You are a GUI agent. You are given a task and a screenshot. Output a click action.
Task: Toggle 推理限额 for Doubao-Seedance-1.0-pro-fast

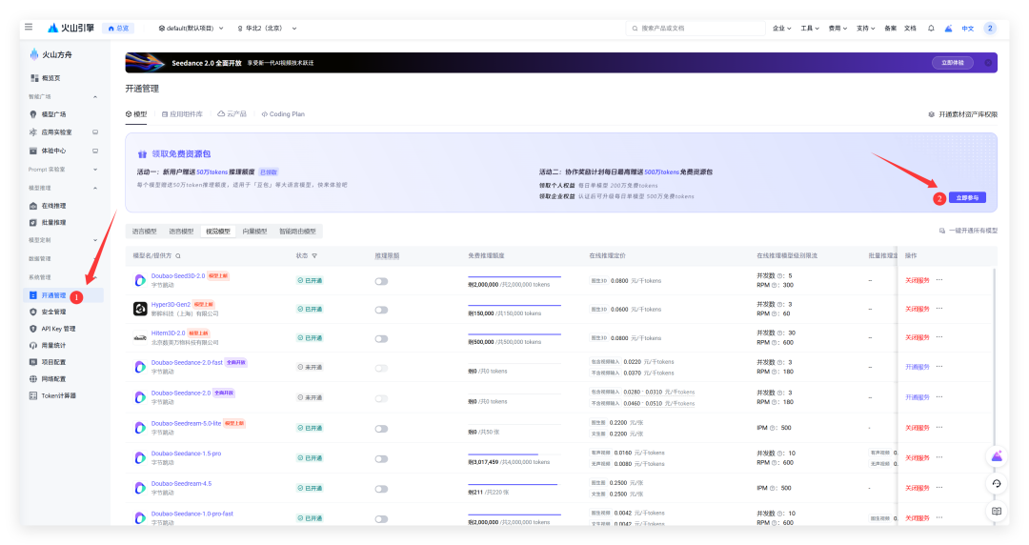[381, 518]
